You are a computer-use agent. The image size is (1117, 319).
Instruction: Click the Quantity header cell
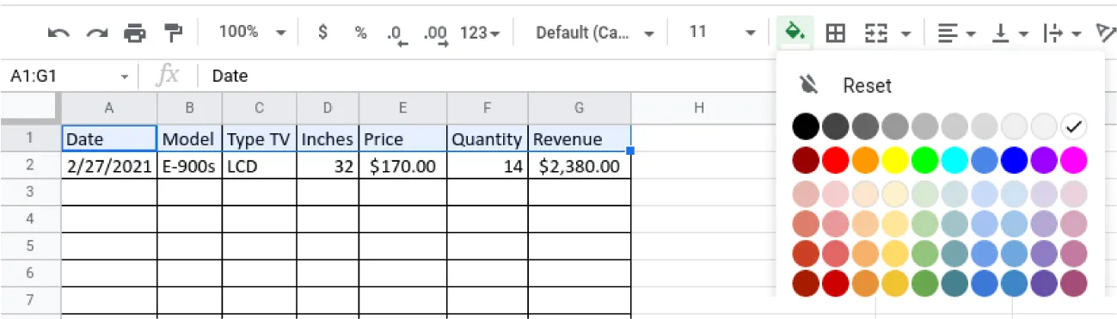[x=488, y=139]
